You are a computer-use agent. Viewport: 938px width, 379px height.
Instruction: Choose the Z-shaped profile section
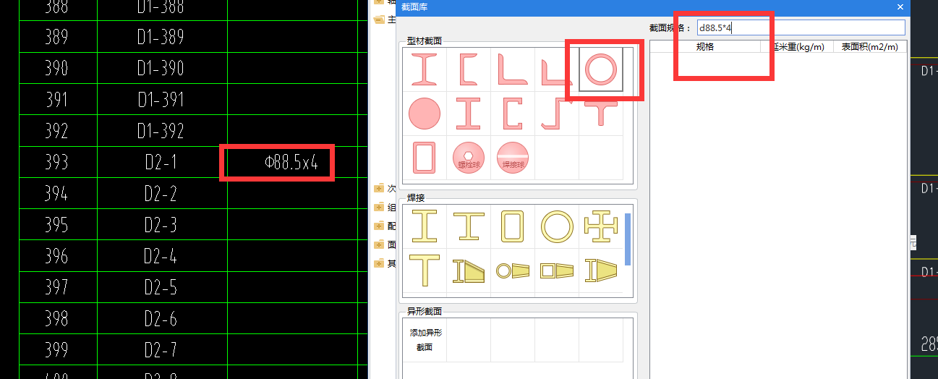(557, 114)
